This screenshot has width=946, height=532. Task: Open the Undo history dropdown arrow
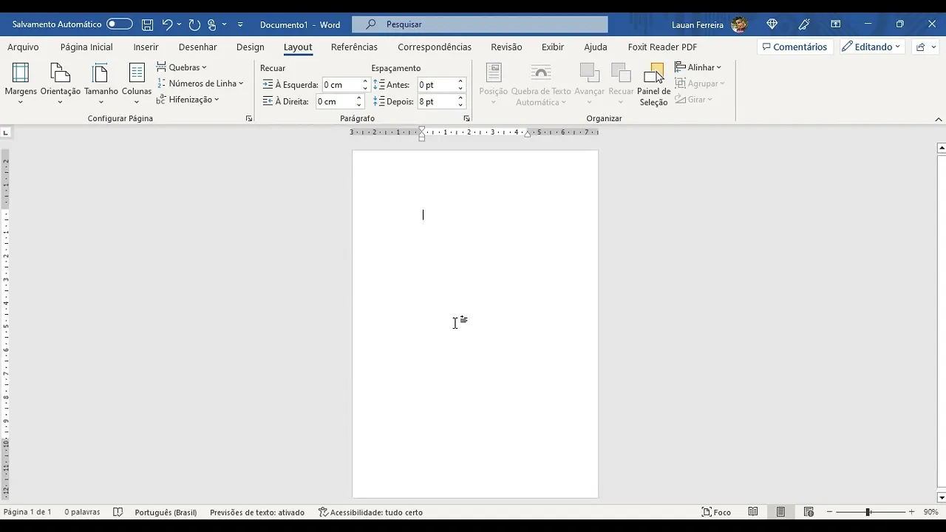pyautogui.click(x=179, y=24)
